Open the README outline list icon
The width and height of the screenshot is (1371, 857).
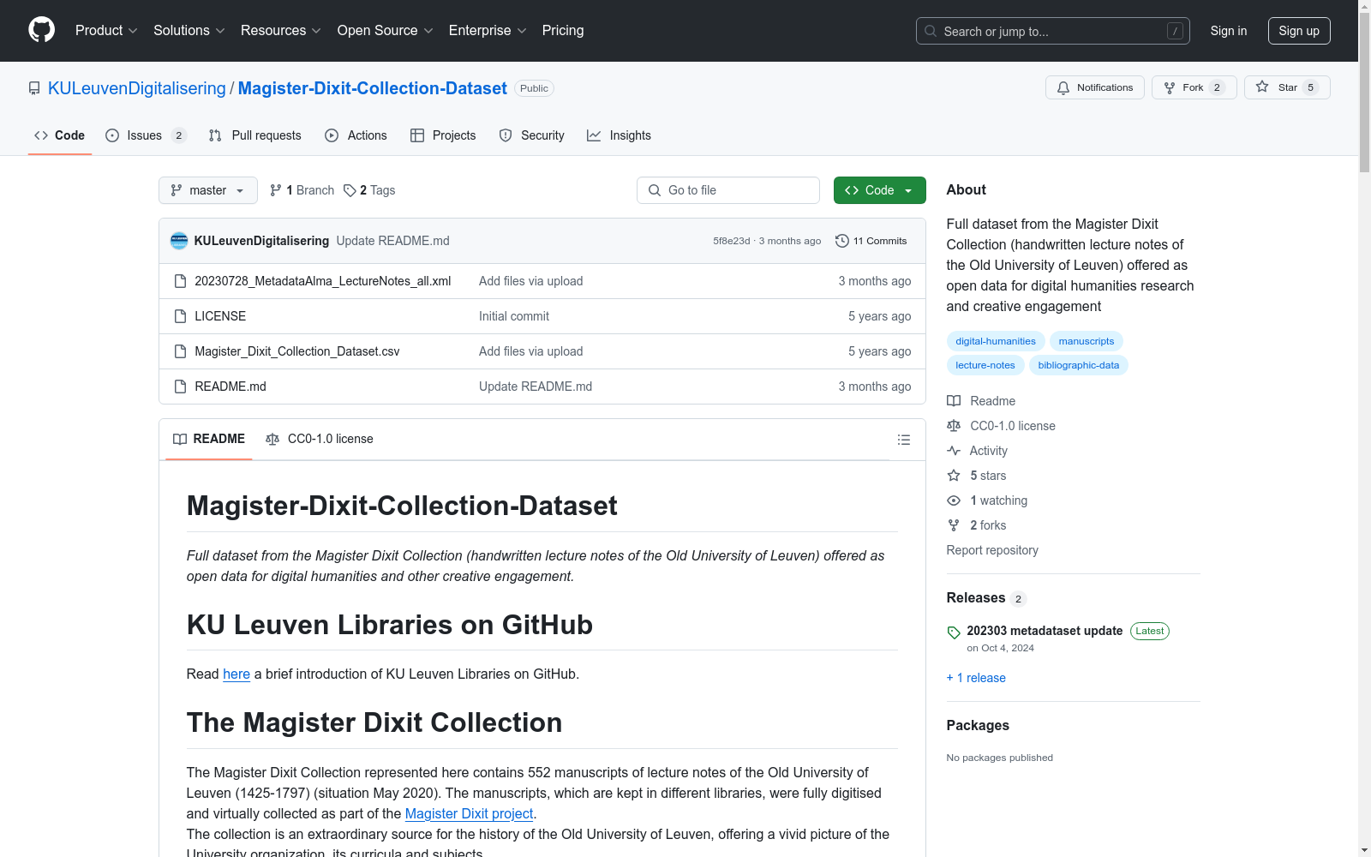click(x=903, y=440)
